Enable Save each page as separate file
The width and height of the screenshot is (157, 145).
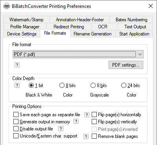point(16,115)
